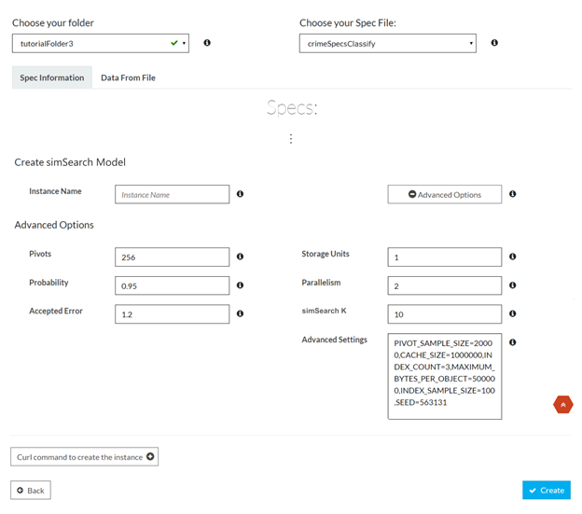582x514 pixels.
Task: Click info icon next to folder dropdown
Action: point(207,43)
